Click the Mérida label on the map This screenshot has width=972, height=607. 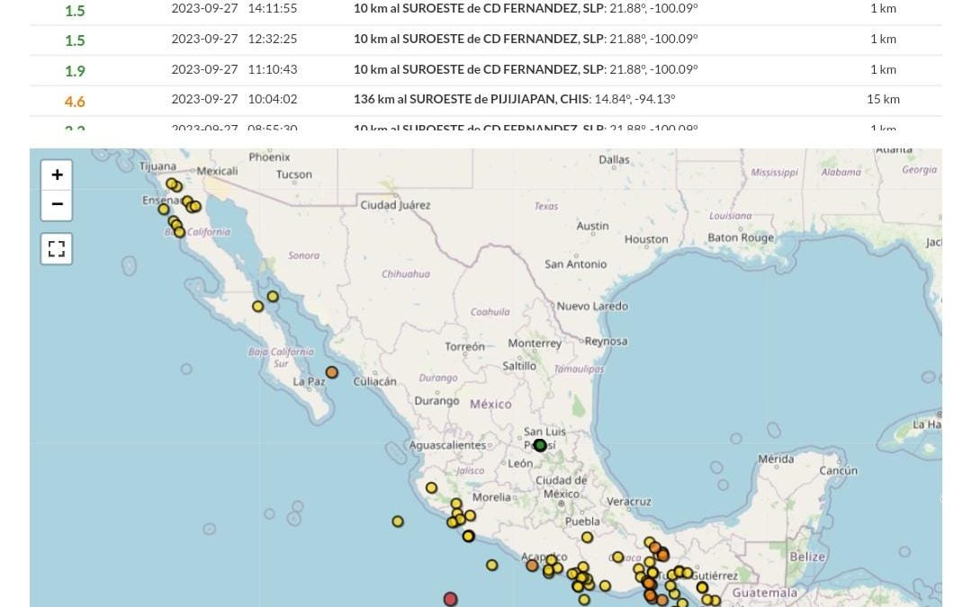tap(776, 459)
